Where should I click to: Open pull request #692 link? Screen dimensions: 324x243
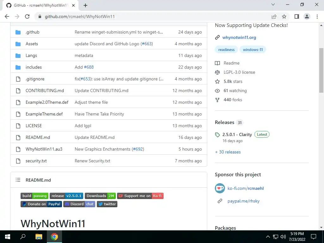138,149
